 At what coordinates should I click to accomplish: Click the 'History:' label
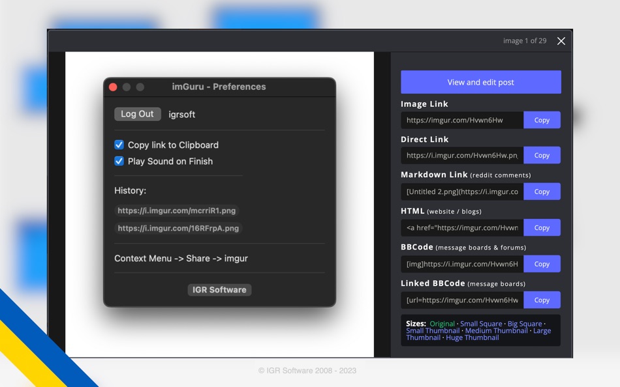point(130,190)
